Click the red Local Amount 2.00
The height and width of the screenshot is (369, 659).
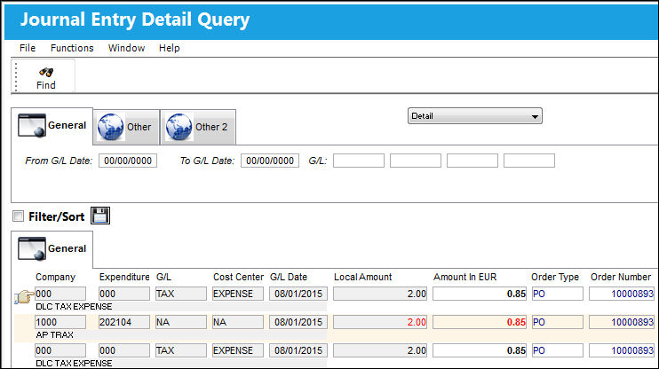coord(380,322)
